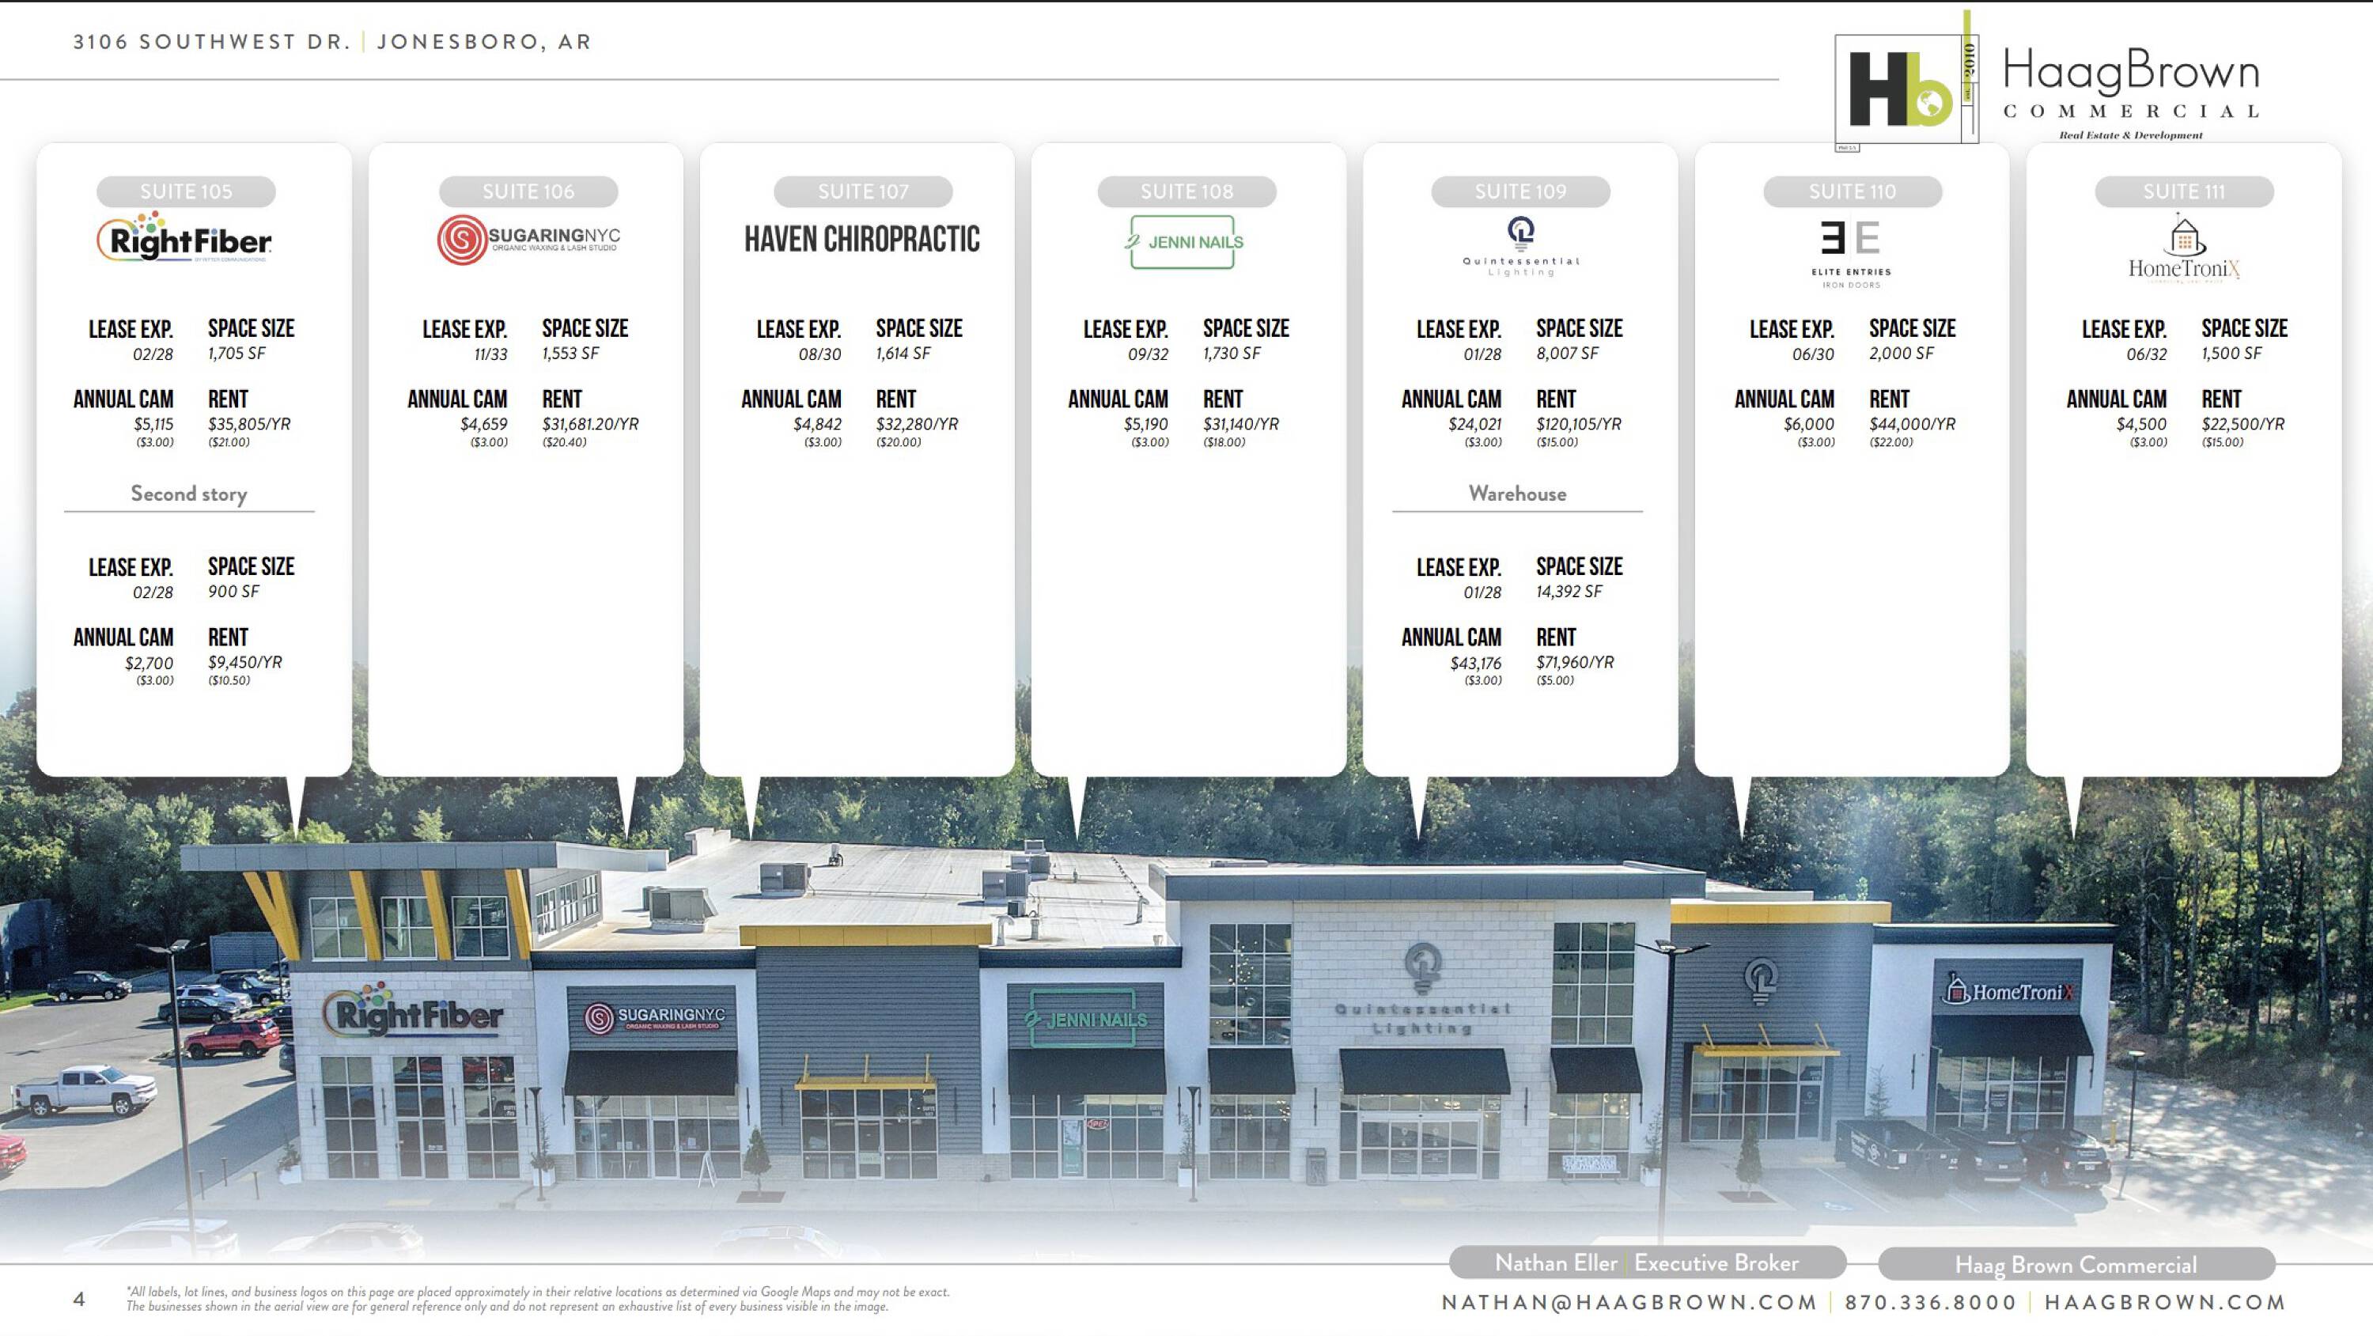Click the Quintessential Lighting bulb logo

click(1521, 234)
